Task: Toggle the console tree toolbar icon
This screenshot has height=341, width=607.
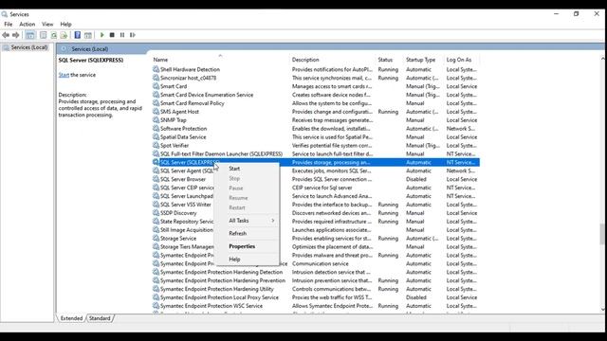Action: pos(30,35)
